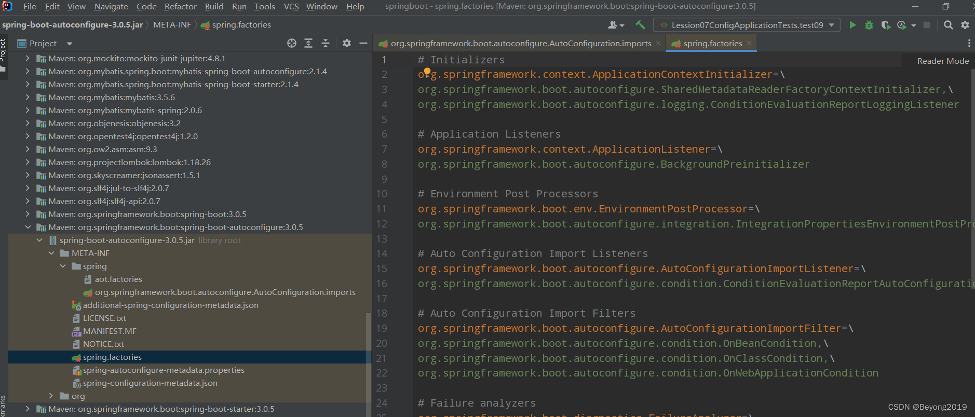Select additional-spring-configuration-metadata.json file
The width and height of the screenshot is (975, 417).
[x=170, y=305]
